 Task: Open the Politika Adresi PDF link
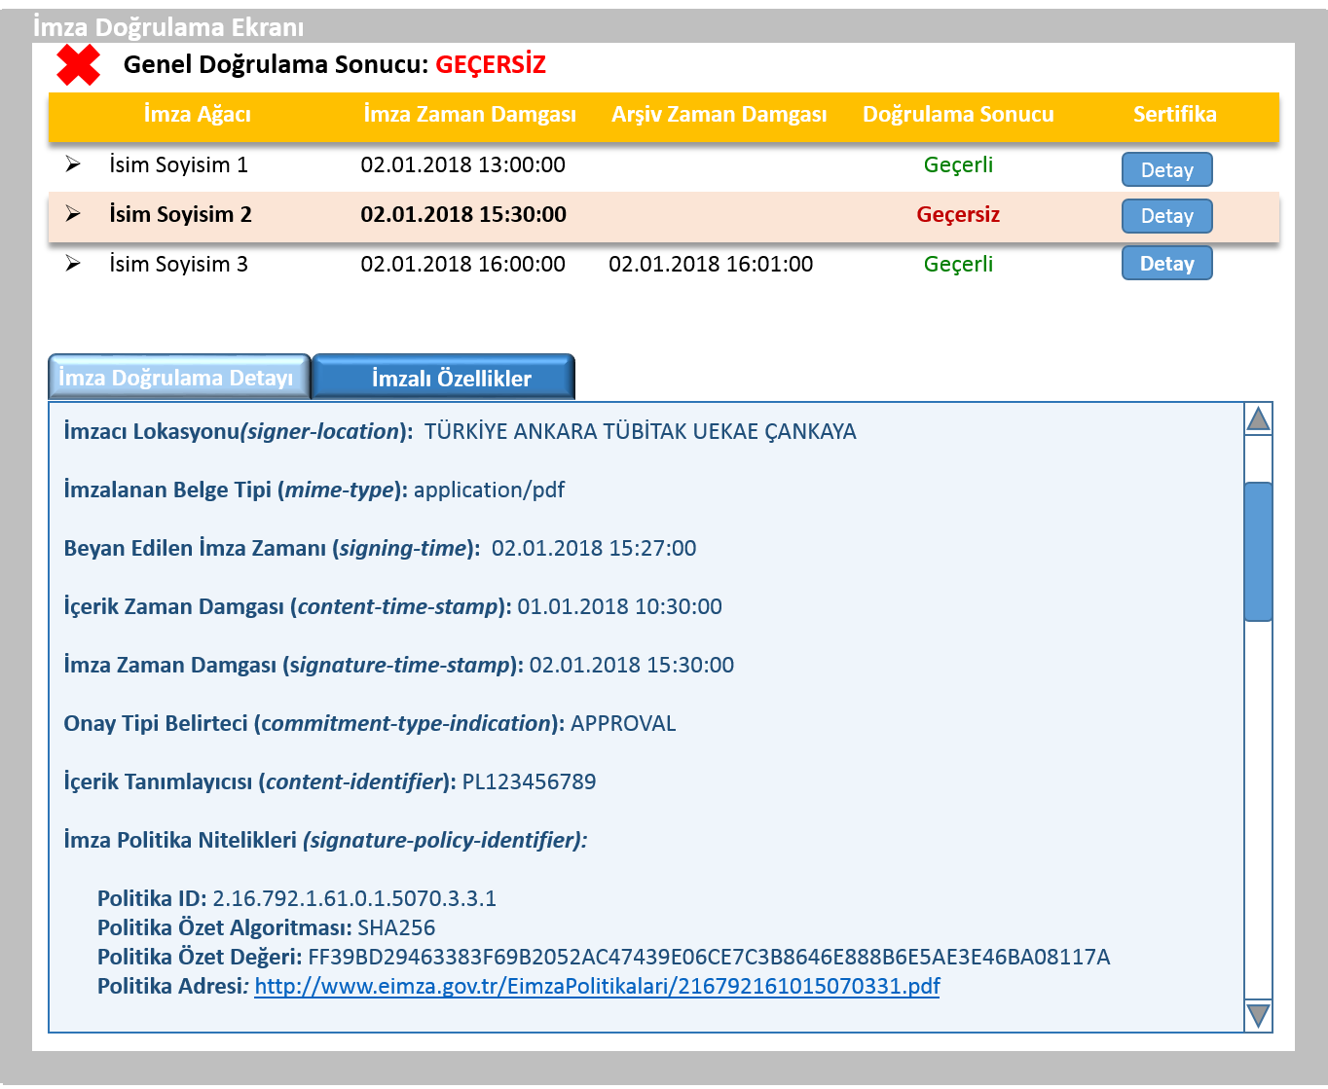[x=597, y=986]
